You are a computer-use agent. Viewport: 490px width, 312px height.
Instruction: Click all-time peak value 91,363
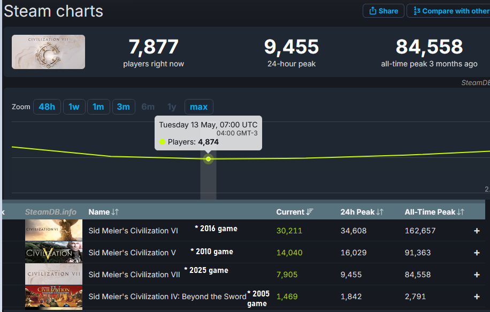(x=418, y=253)
